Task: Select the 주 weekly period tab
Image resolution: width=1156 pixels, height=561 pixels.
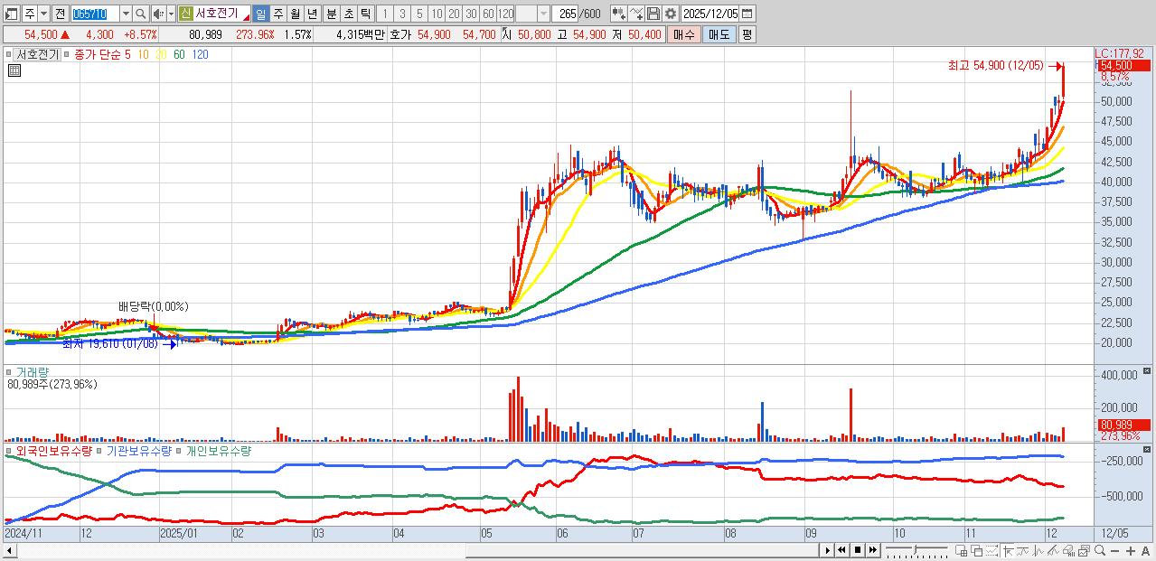Action: pos(277,14)
